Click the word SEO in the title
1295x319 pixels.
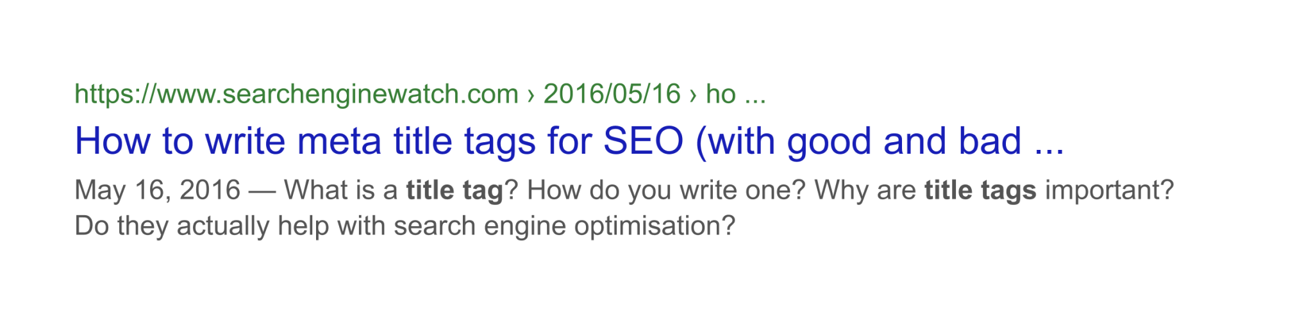[x=643, y=141]
